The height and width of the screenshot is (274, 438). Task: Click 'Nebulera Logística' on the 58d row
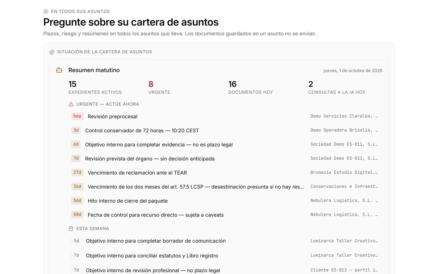click(x=344, y=215)
